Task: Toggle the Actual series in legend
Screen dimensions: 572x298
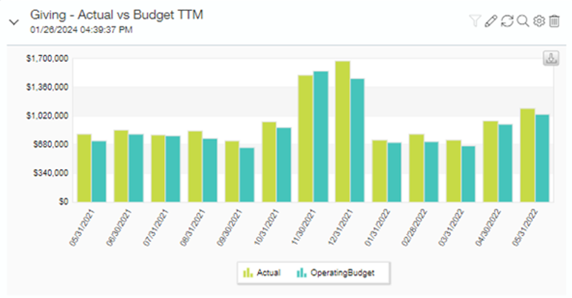Action: point(262,273)
